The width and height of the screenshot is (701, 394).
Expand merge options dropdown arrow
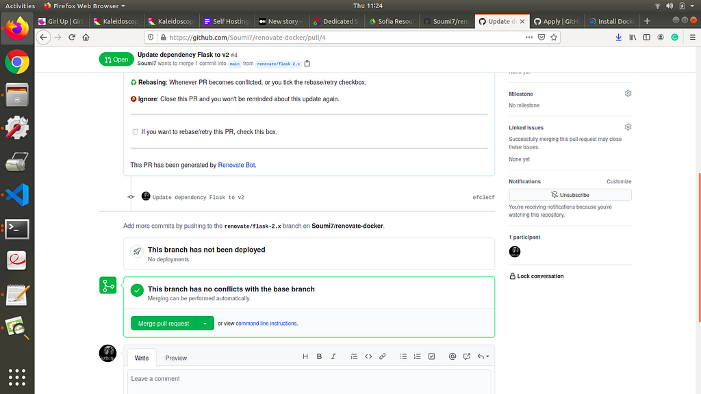click(205, 324)
